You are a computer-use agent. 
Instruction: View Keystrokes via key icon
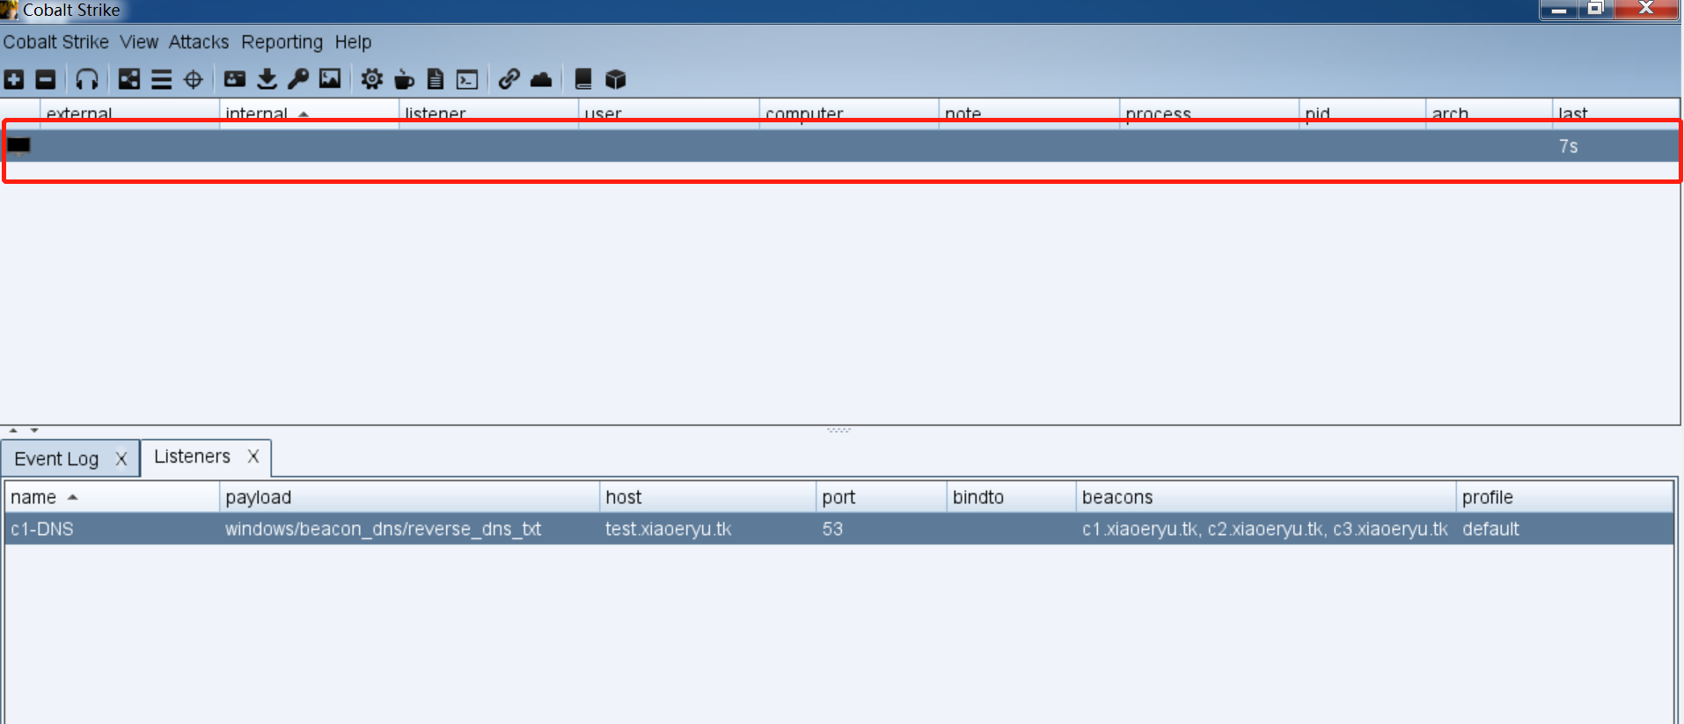(298, 80)
